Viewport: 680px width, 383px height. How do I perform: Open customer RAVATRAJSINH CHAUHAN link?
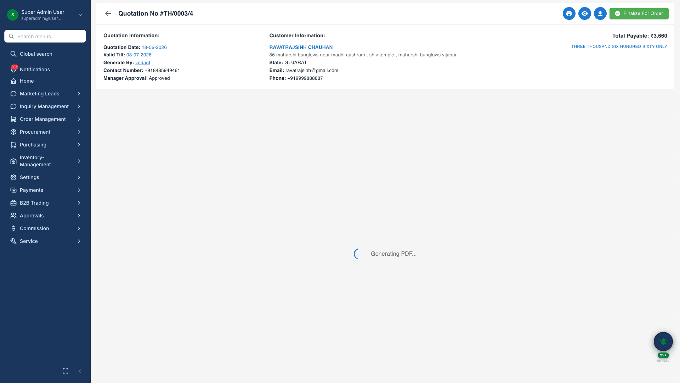(x=301, y=47)
